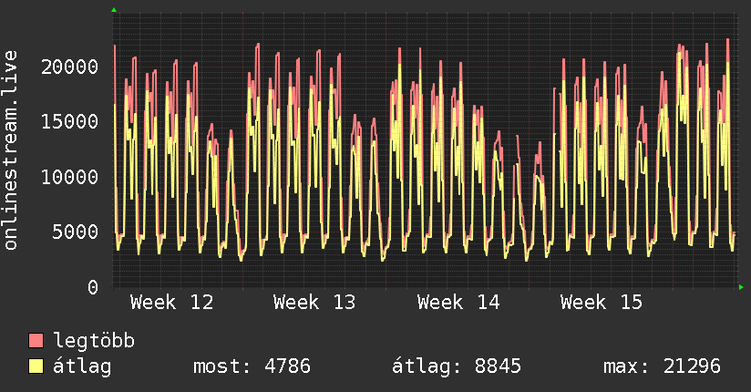Viewport: 751px width, 392px height.
Task: Click the green arrow atop the y-axis
Action: click(x=114, y=10)
